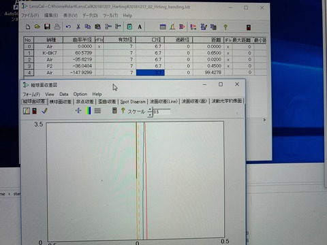Image resolution: width=327 pixels, height=245 pixels.
Task: Open the 表示(V) menu
Action: [x=70, y=16]
